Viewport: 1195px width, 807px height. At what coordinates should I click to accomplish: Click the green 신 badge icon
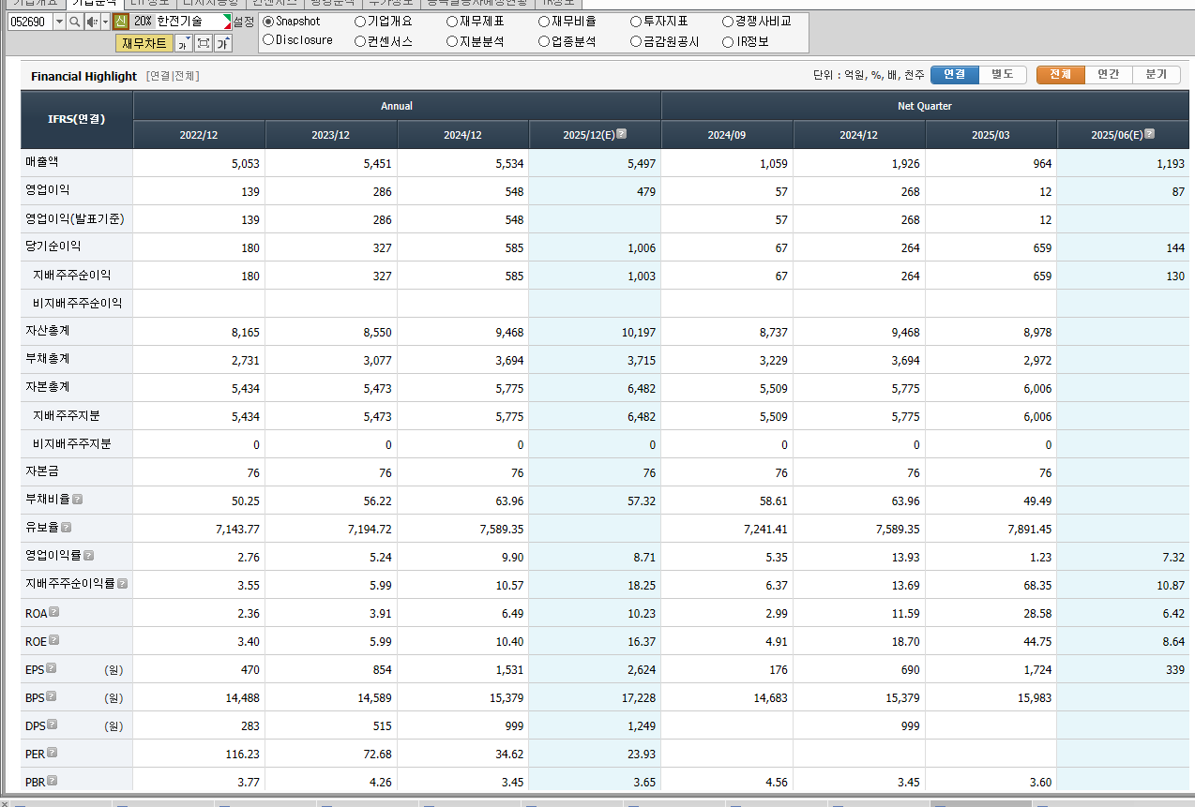click(120, 21)
